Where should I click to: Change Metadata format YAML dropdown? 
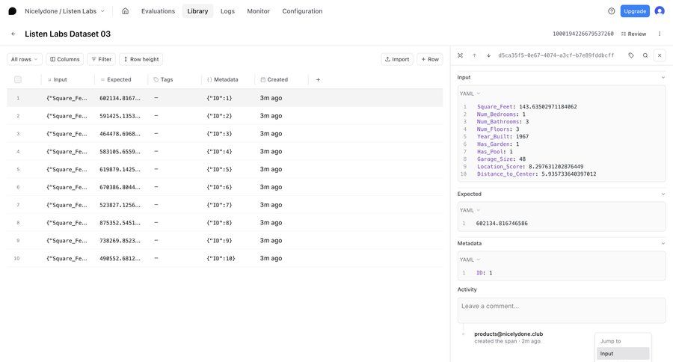(x=470, y=260)
